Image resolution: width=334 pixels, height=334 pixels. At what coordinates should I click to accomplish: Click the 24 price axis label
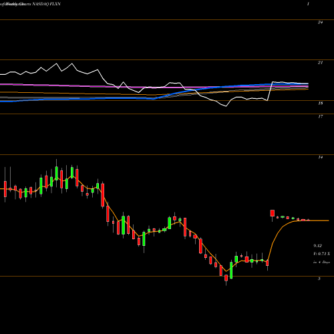pyautogui.click(x=320, y=22)
